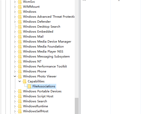168x114 pixels.
Task: Select the FileAssociations key label
Action: [x=44, y=86]
